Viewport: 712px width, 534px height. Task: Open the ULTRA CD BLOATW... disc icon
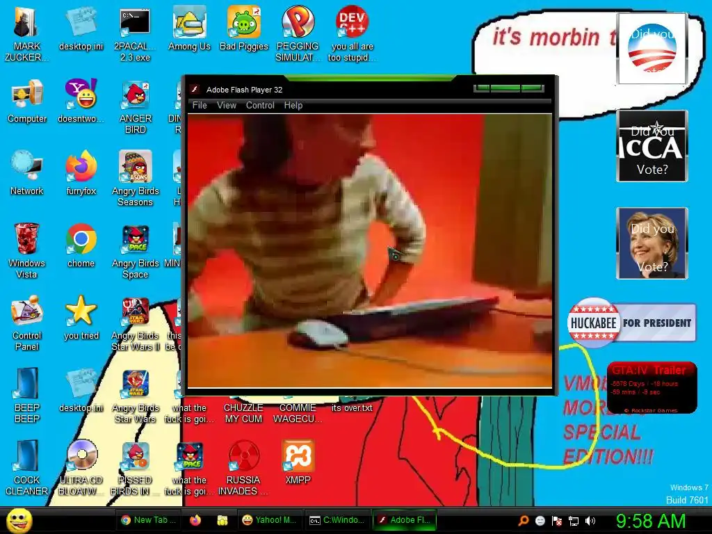click(x=81, y=468)
